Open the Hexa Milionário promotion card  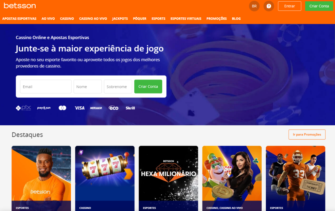pos(168,178)
